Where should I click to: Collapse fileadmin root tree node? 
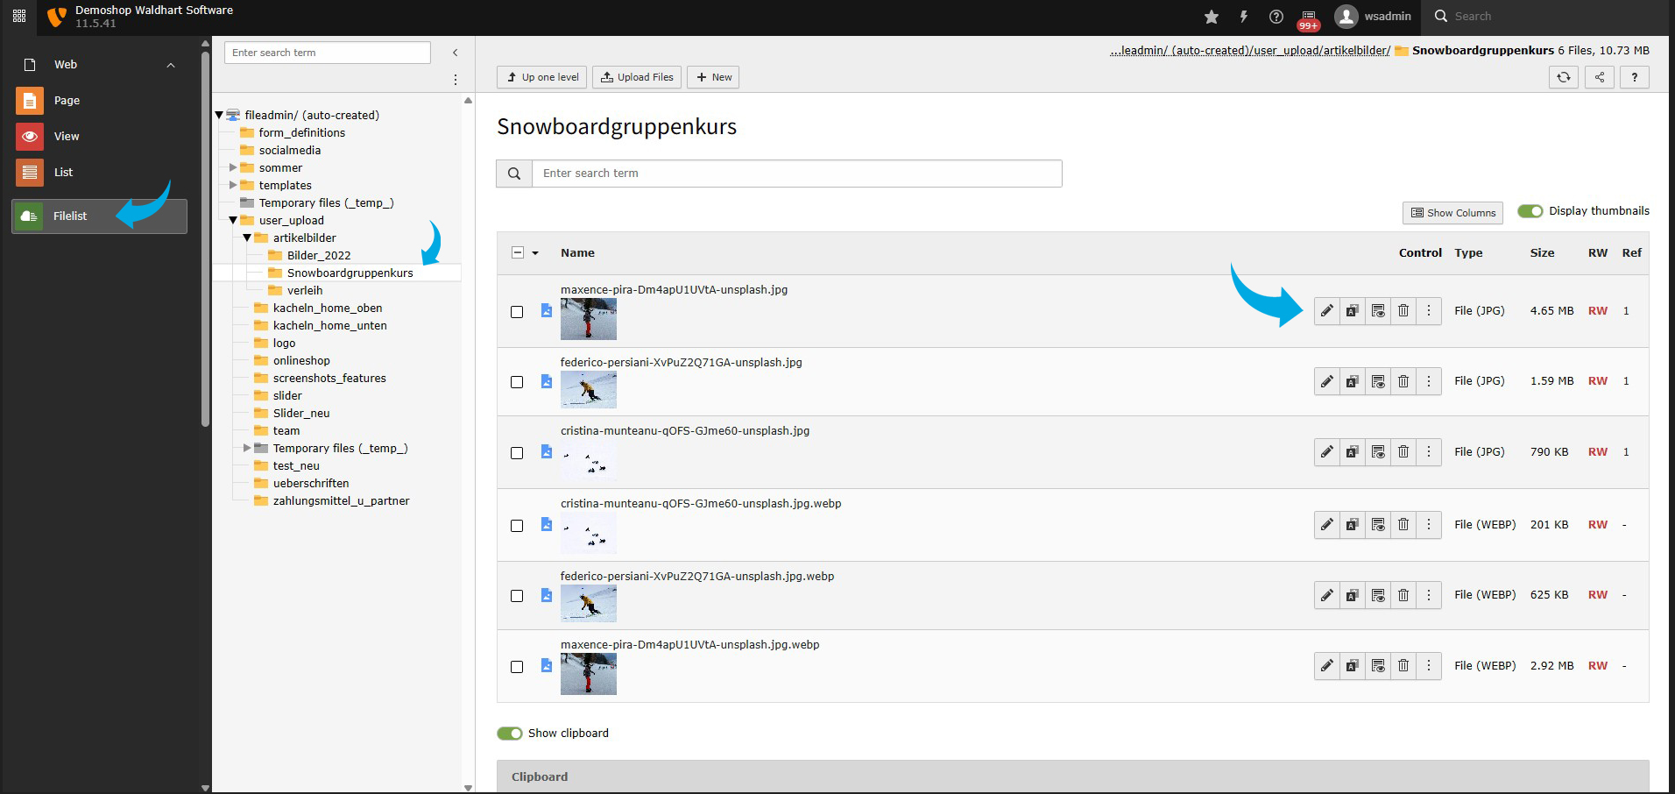point(219,115)
